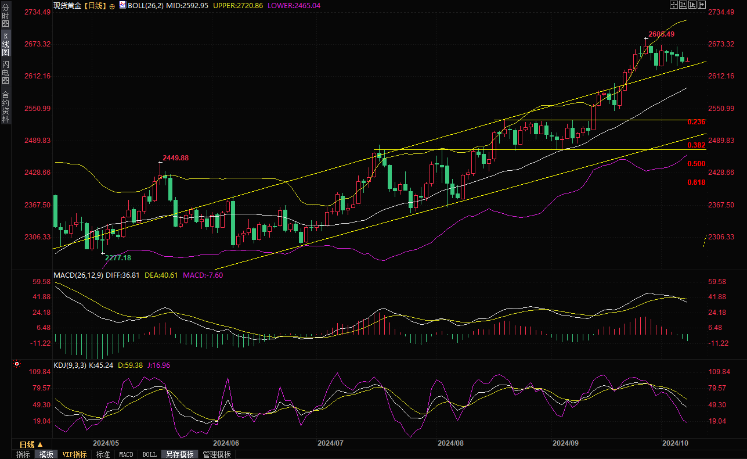Select the 指标 bottom tab

coord(23,454)
